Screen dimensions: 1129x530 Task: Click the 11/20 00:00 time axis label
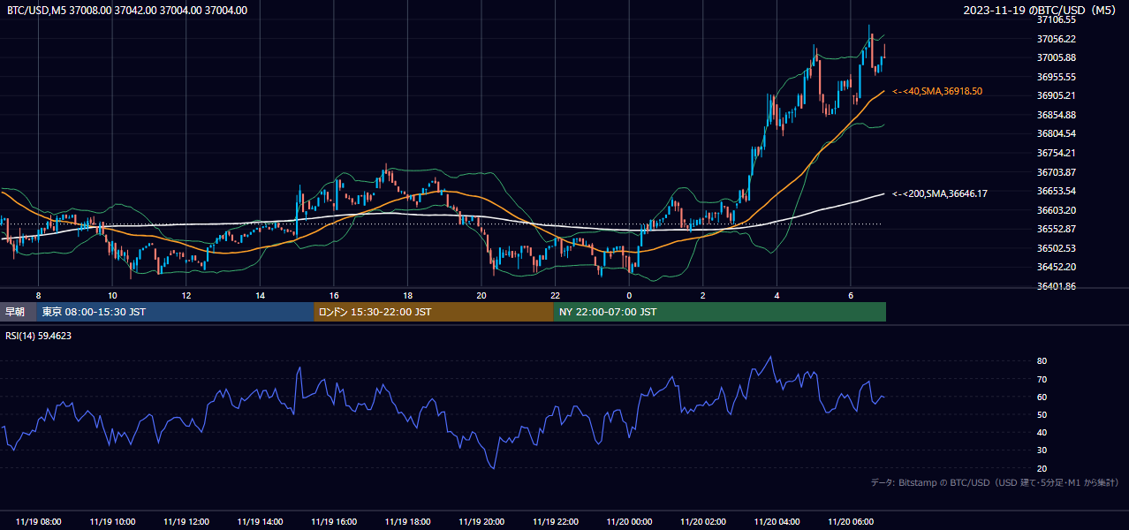629,521
